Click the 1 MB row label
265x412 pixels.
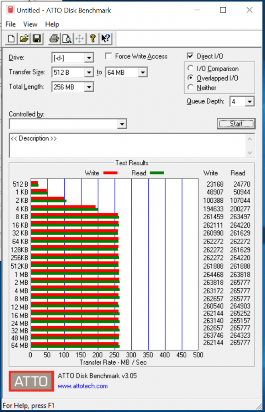pos(21,274)
